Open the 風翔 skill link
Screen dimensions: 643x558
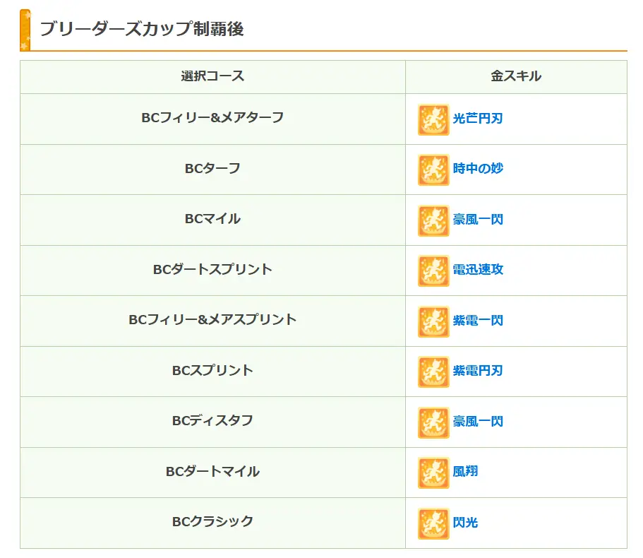tap(465, 473)
